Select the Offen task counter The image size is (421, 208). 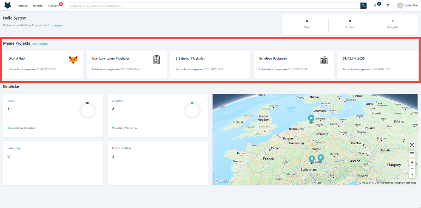(307, 24)
